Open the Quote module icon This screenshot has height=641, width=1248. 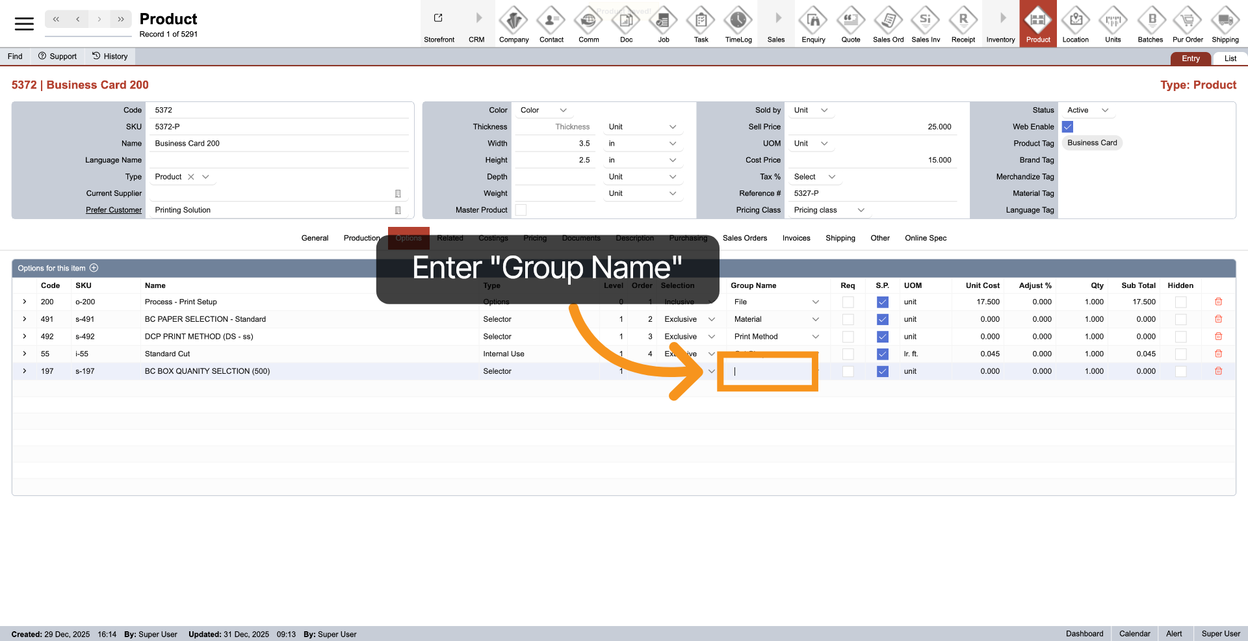pos(850,21)
